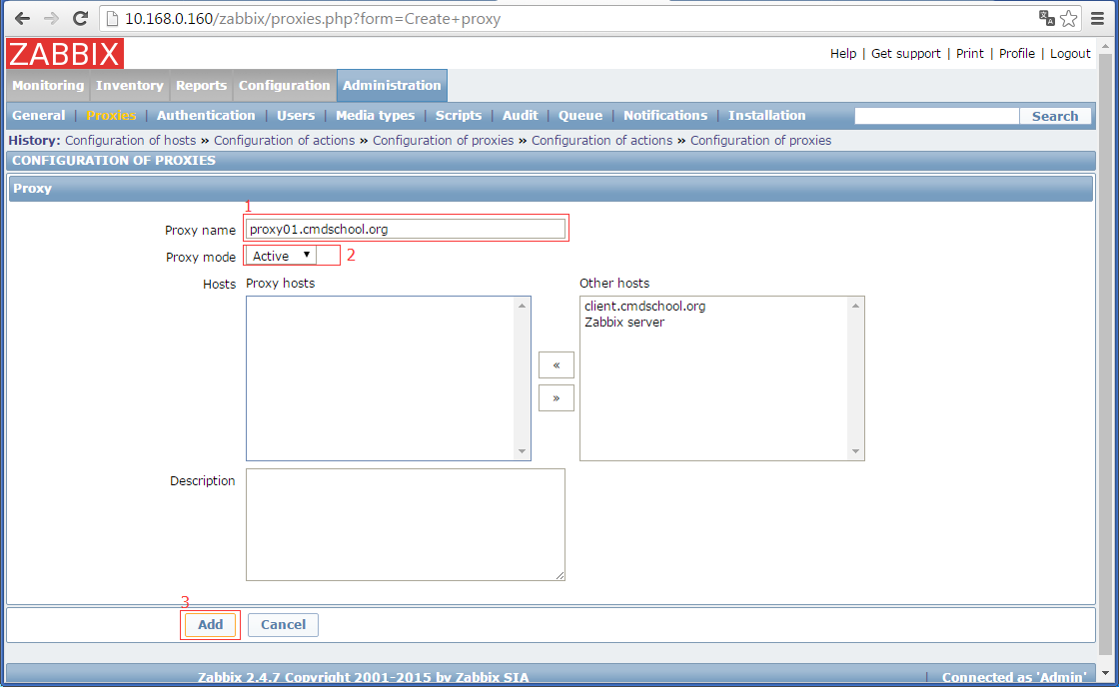Go to Media types submenu

pyautogui.click(x=375, y=116)
